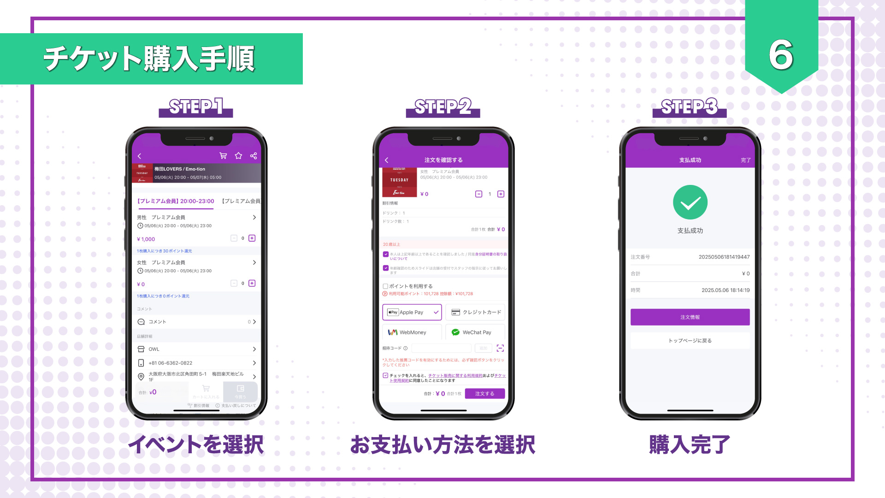
Task: Select 支払いについて tab at bottom
Action: (x=238, y=405)
